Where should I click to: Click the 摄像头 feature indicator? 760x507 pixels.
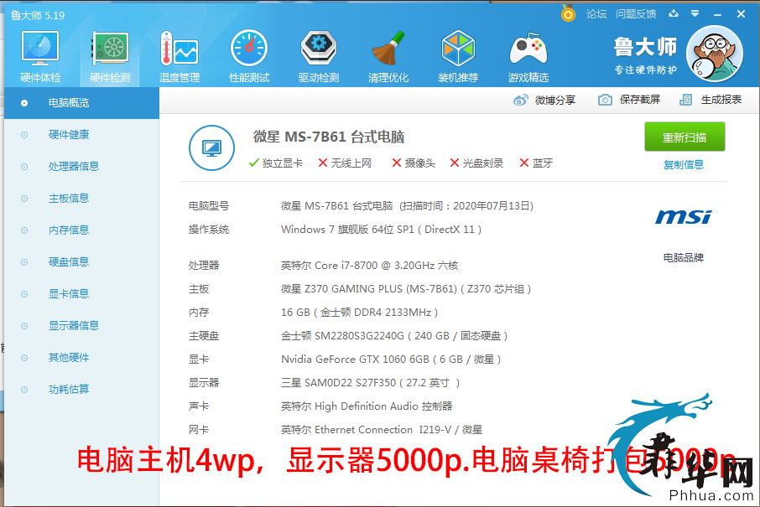414,163
